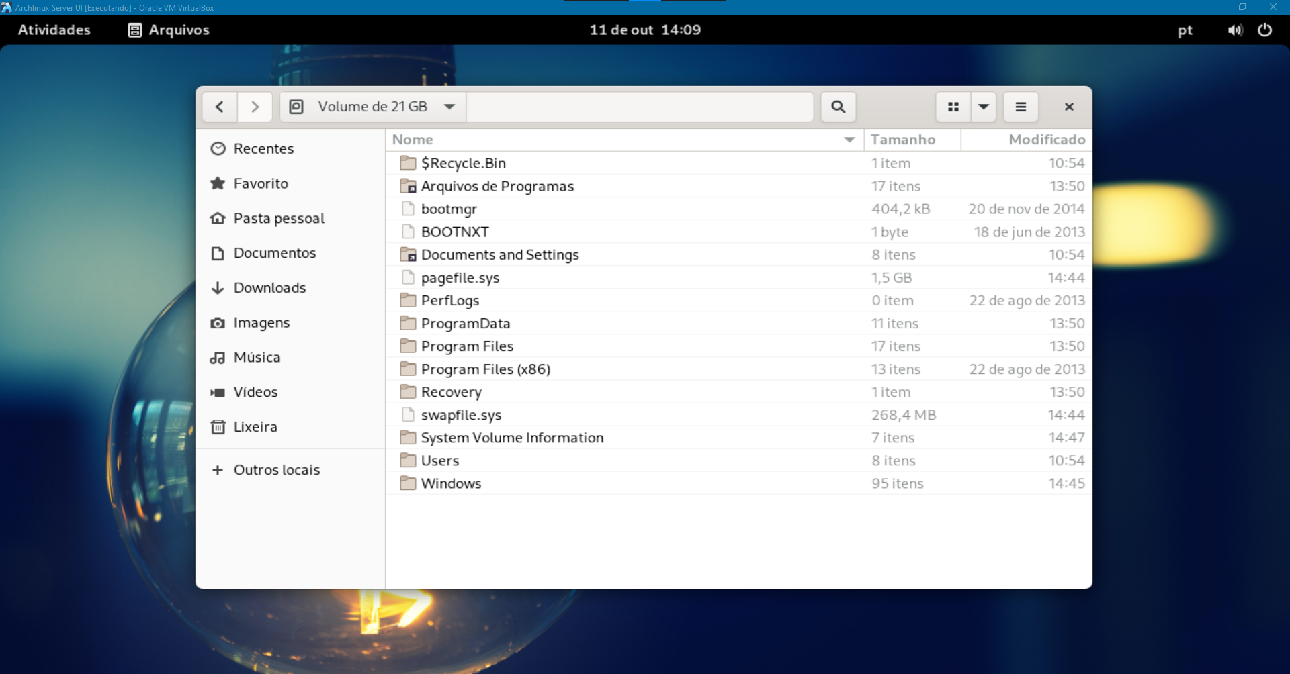Viewport: 1290px width, 674px height.
Task: Click the back navigation arrow
Action: 220,107
